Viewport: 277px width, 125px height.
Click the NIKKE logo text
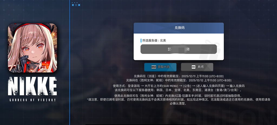(x=32, y=86)
